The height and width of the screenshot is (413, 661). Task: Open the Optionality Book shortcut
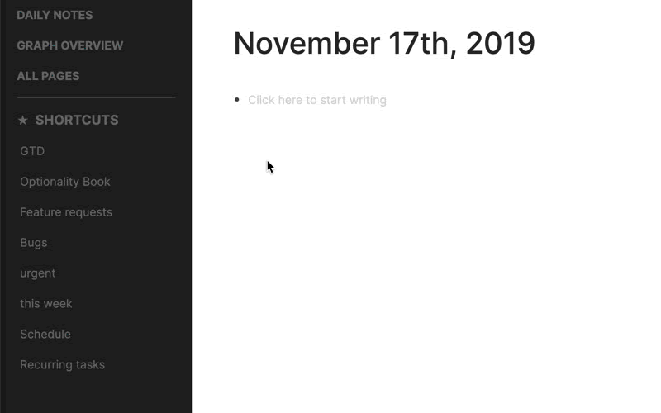point(65,182)
